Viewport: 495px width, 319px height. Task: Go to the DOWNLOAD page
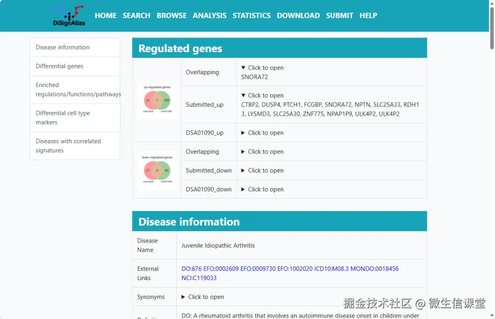(298, 16)
